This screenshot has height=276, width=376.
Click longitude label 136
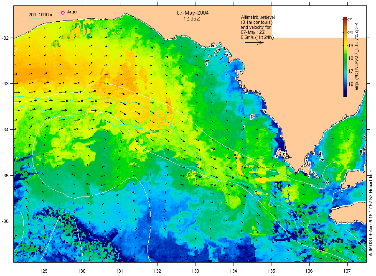(309, 271)
